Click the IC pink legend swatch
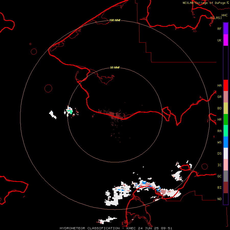This screenshot has height=230, width=230. point(226,165)
